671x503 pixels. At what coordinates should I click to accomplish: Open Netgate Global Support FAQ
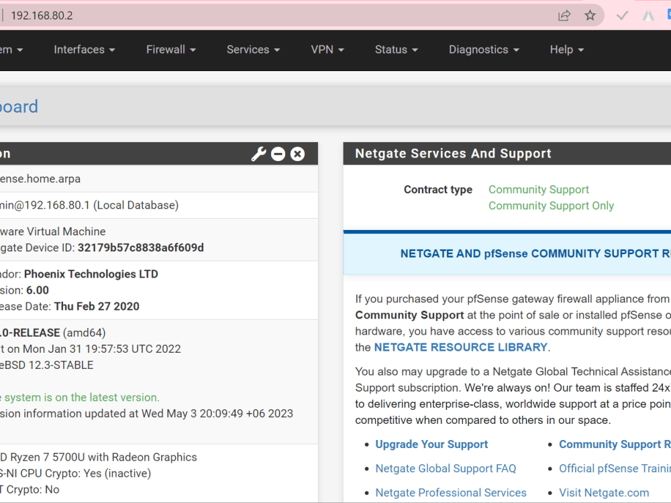pyautogui.click(x=446, y=469)
